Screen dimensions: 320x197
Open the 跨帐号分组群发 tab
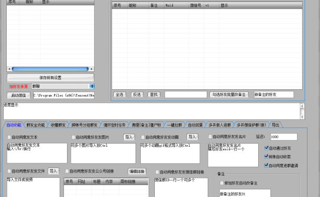84,125
